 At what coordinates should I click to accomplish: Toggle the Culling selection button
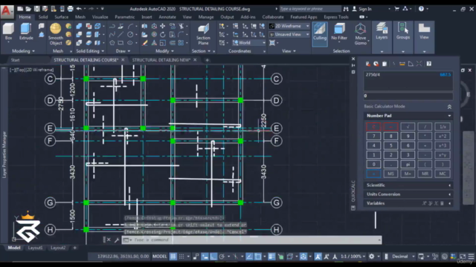320,33
